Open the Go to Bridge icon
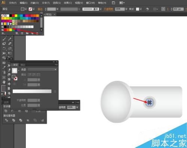Image resolution: width=187 pixels, height=148 pixels. click(113, 3)
